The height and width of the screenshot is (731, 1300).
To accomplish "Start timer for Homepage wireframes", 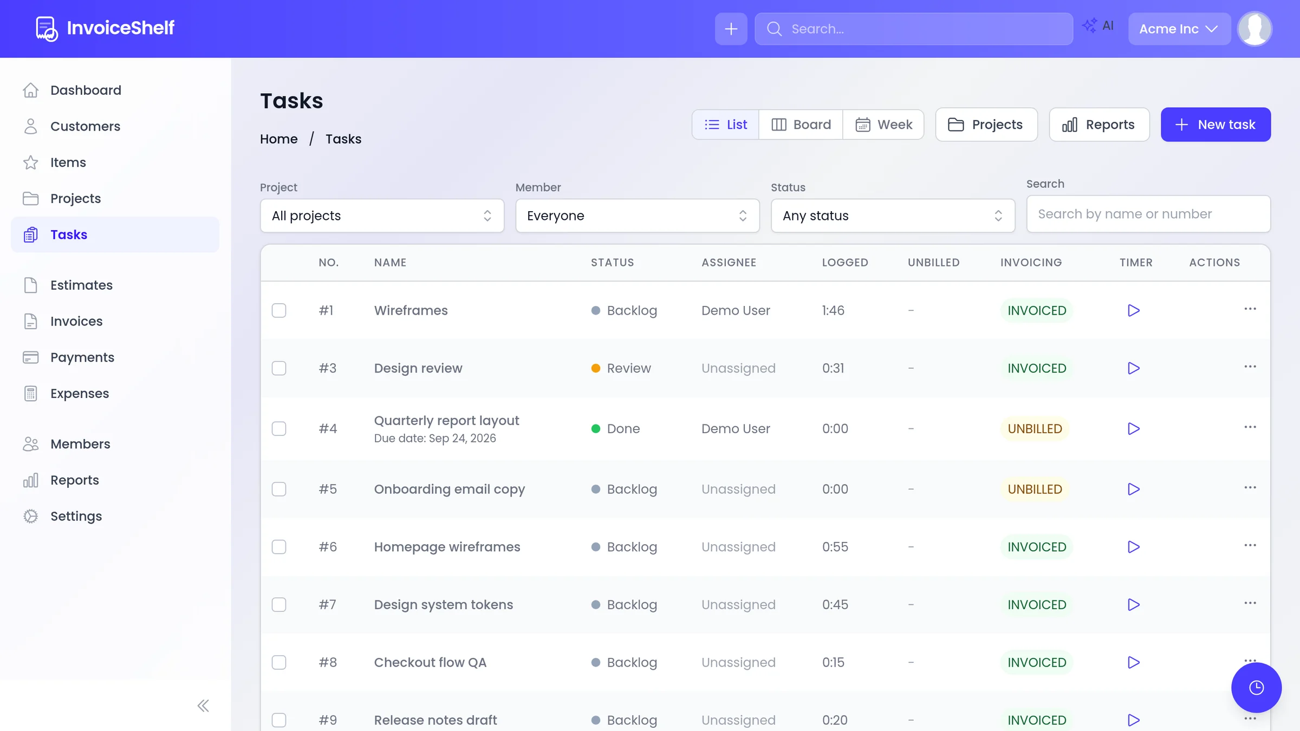I will click(x=1133, y=547).
